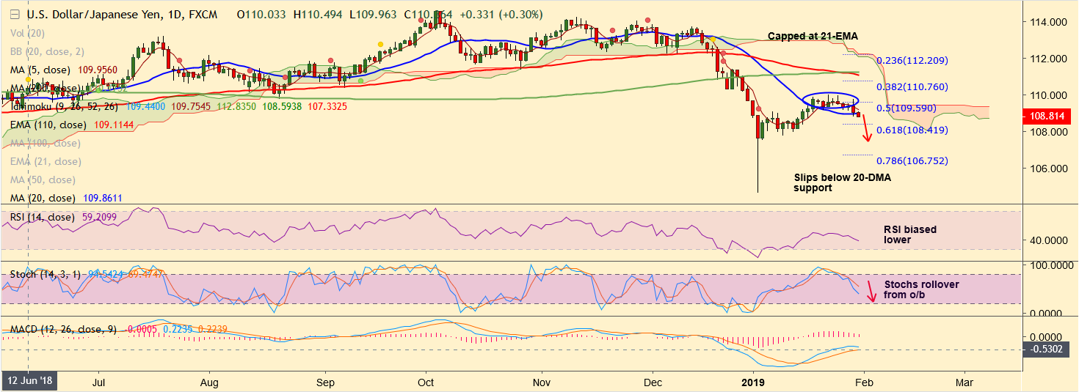Viewport: 1079px width, 392px height.
Task: Click the MA (20, close) indicator label
Action: tap(43, 198)
